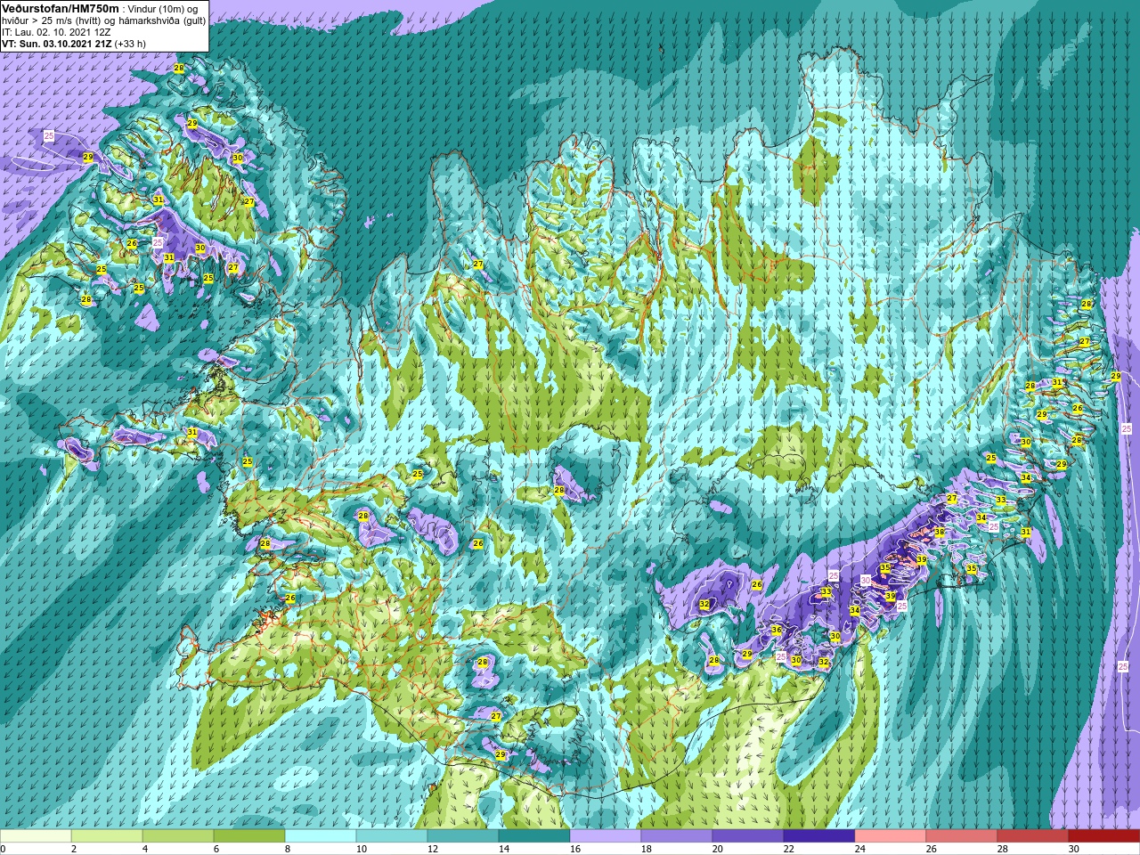Click the 'Vindur (10m) og' description text
This screenshot has height=855, width=1140.
(x=163, y=8)
